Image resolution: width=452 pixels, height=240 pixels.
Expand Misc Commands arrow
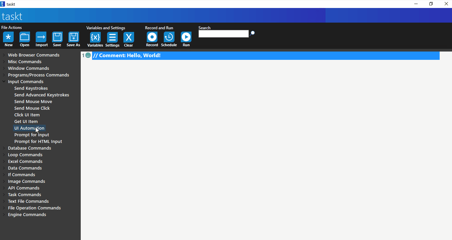(4, 61)
